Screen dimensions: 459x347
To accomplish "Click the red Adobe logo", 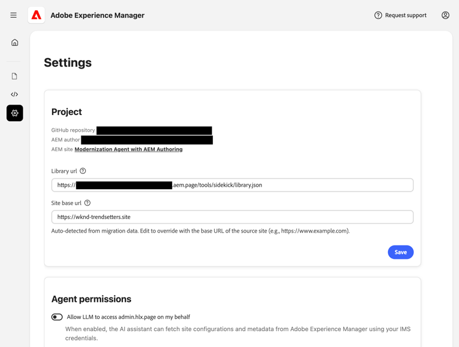I will point(36,15).
